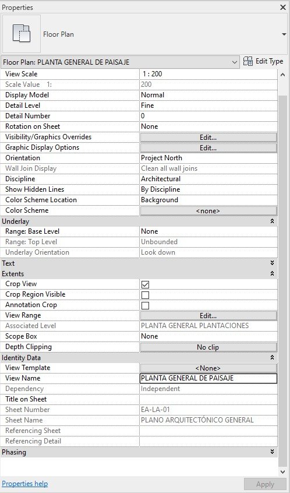This screenshot has height=493, width=290.
Task: Collapse the Identity Data section
Action: point(272,358)
